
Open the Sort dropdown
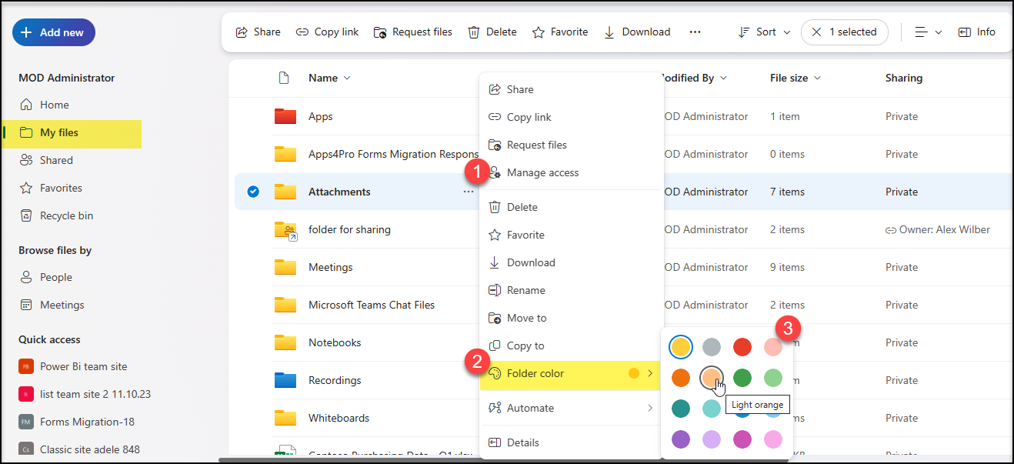point(764,32)
